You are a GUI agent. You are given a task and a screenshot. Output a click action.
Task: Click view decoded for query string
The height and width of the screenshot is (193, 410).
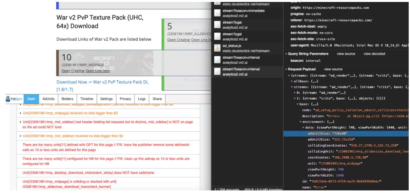coord(374,54)
